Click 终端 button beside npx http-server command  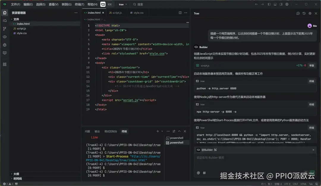click(311, 105)
